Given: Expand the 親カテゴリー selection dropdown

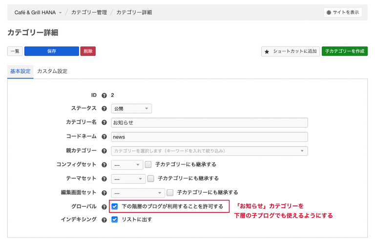Looking at the screenshot, I should click(209, 151).
